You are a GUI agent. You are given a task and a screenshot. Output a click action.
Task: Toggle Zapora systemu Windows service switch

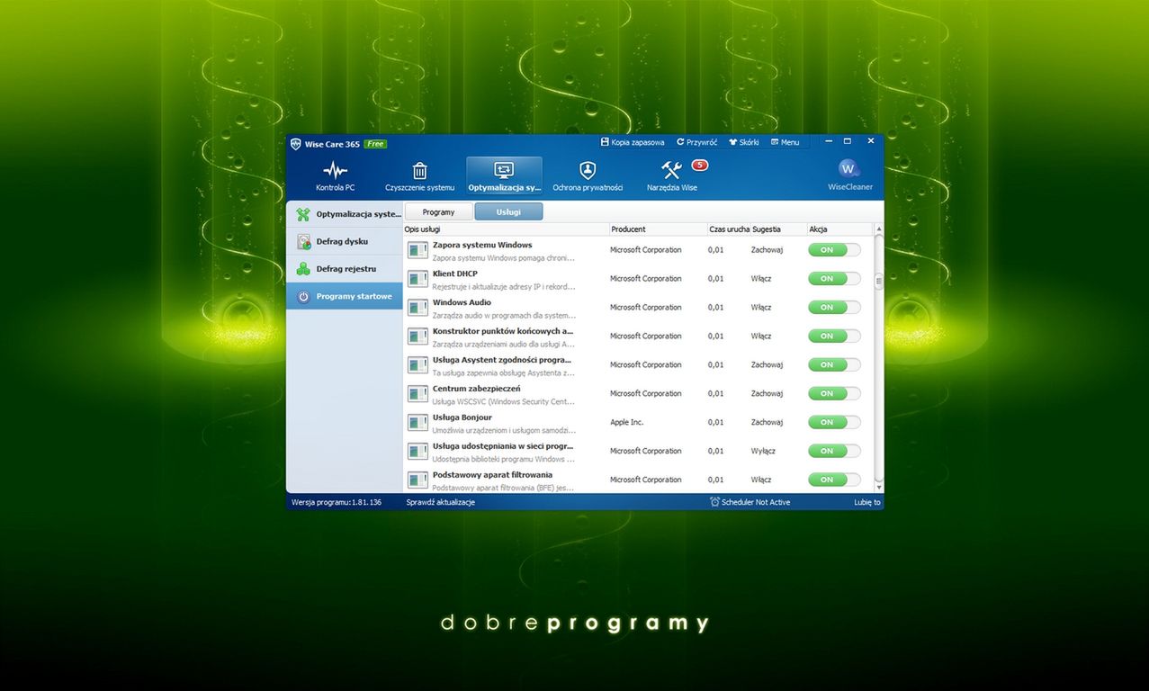[x=834, y=250]
